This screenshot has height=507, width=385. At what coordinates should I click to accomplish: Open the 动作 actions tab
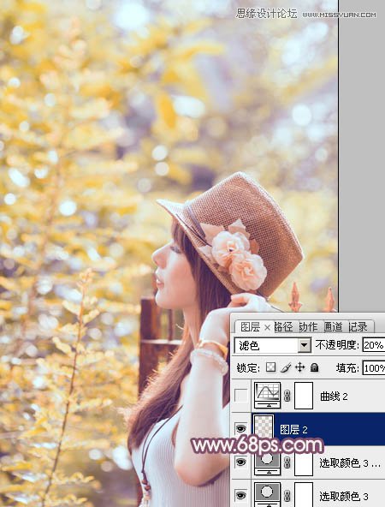point(308,327)
